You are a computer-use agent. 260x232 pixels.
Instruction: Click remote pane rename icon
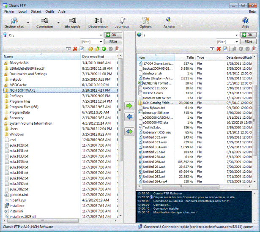[212, 49]
